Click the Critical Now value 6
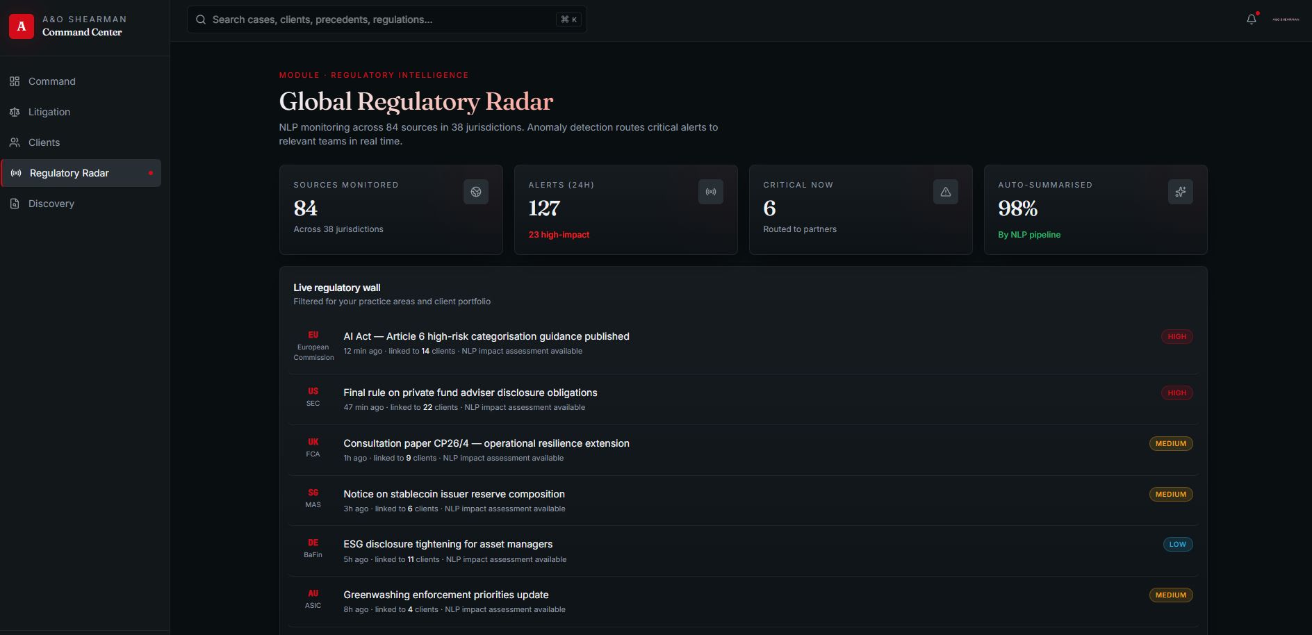The image size is (1312, 635). (x=769, y=208)
